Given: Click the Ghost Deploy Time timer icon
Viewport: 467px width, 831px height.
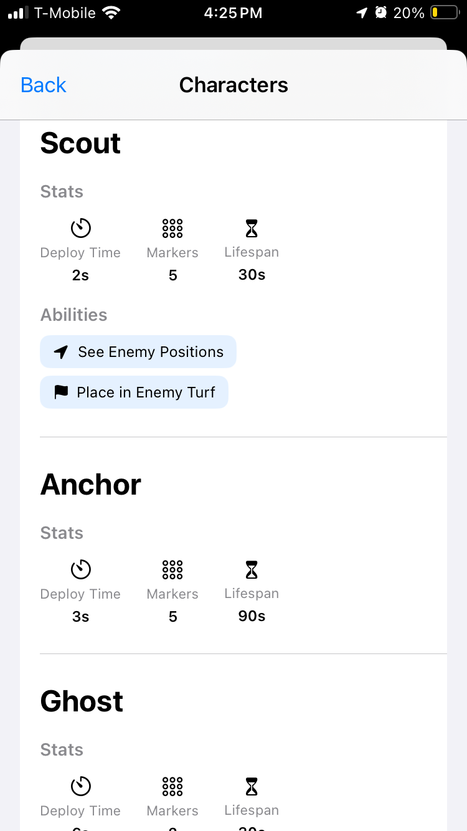Looking at the screenshot, I should point(80,787).
